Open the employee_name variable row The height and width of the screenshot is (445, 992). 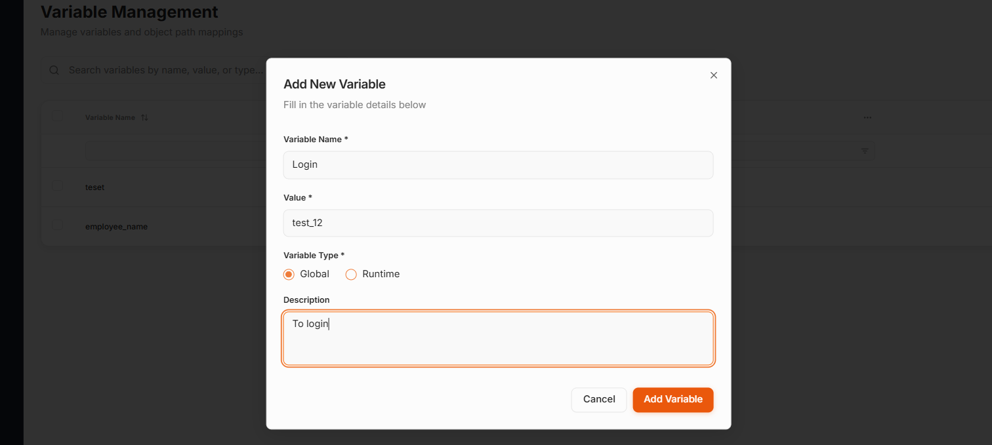point(116,227)
